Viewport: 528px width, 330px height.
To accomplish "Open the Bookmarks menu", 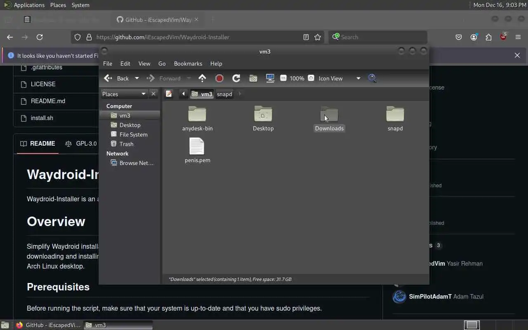I will (x=188, y=64).
